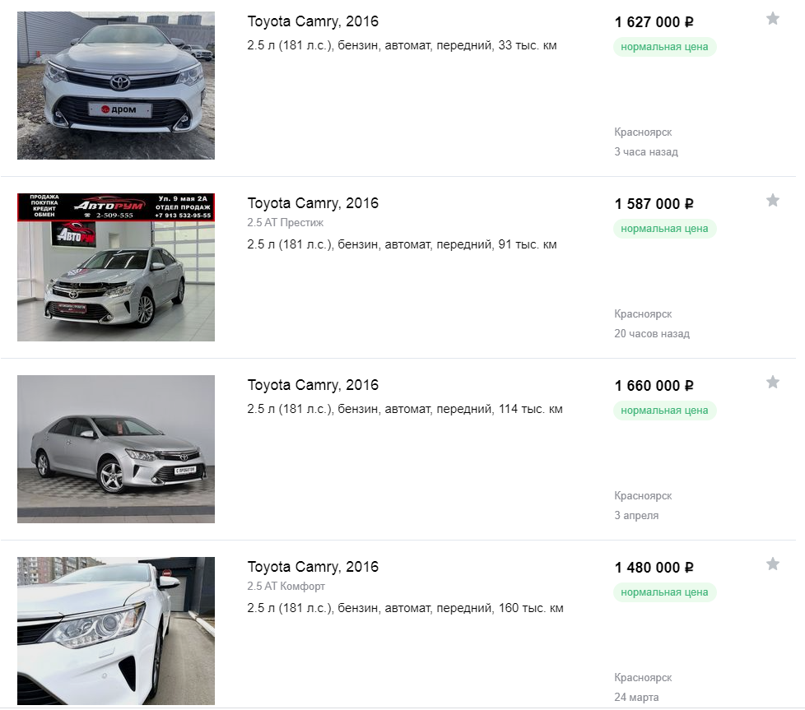
Task: Click the 160 тыс. км specs line
Action: 405,608
